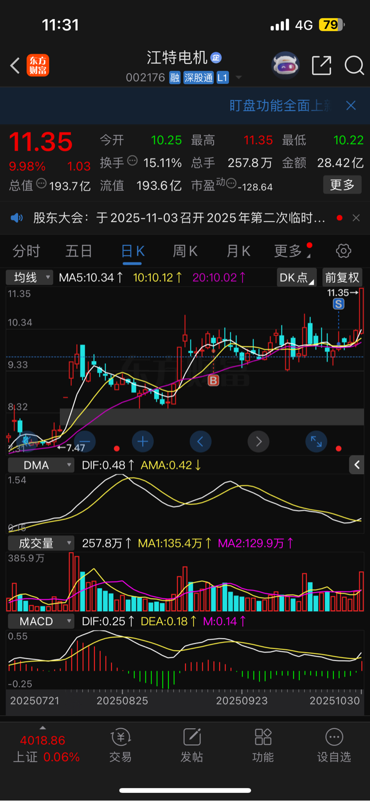Tap the 总值 info icon
The image size is (370, 801).
pos(41,184)
